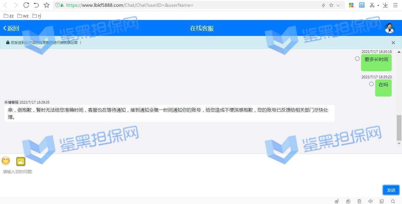Image resolution: width=402 pixels, height=204 pixels.
Task: Expand the screenshot tool dropdown arrow
Action: (378, 5)
